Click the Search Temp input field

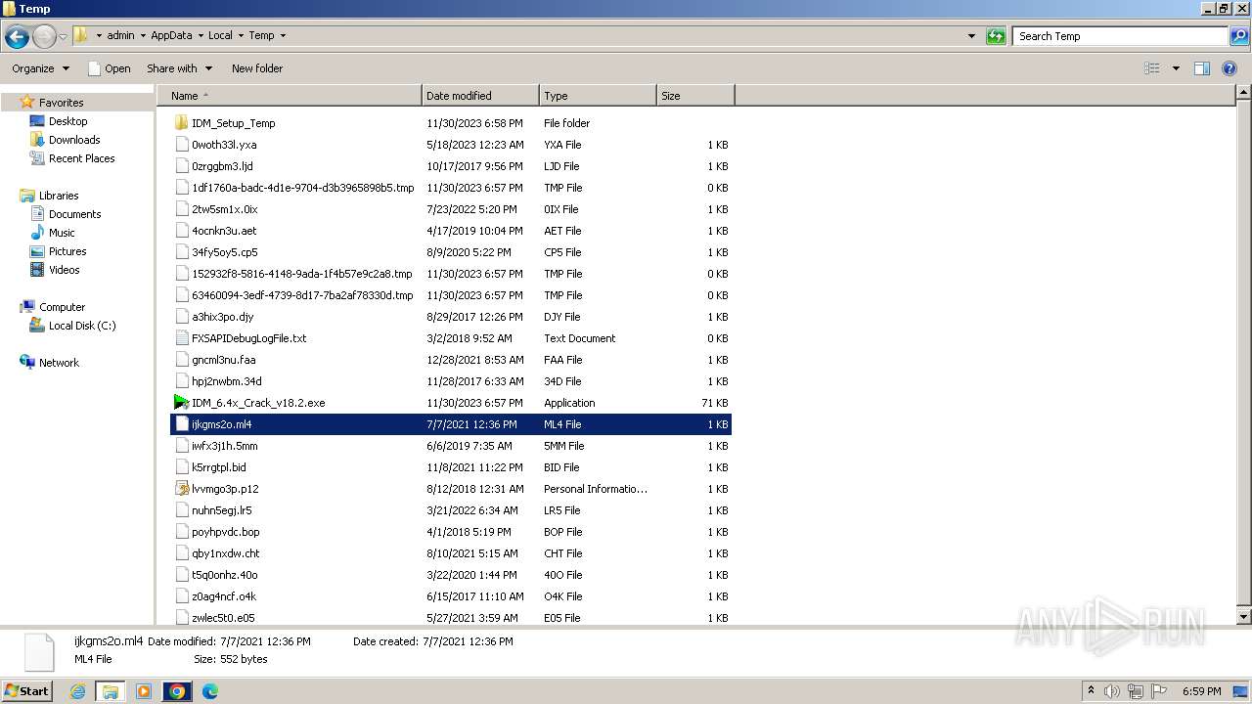tap(1120, 36)
